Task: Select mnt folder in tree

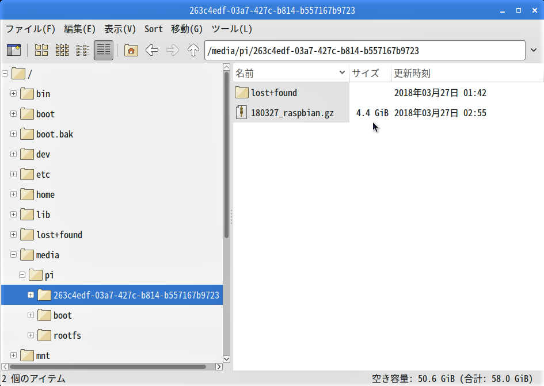Action: click(35, 356)
